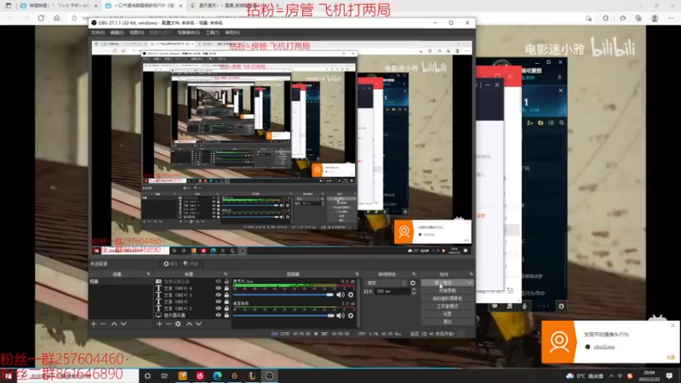Screen dimensions: 681x383
Task: Open Cortana circle icon on the taskbar
Action: coord(147,376)
